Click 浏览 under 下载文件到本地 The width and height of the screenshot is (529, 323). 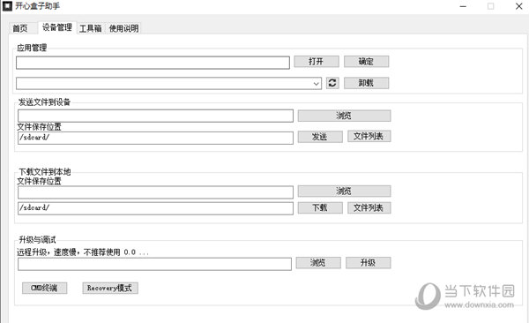344,192
